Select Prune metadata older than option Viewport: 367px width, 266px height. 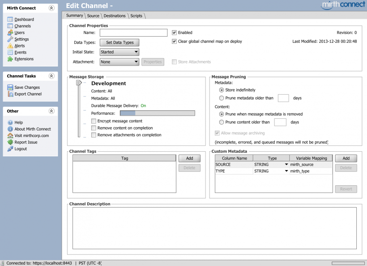pyautogui.click(x=222, y=98)
